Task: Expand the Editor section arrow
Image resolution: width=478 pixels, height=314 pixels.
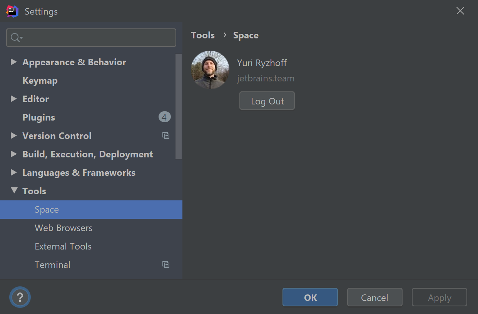Action: tap(14, 99)
